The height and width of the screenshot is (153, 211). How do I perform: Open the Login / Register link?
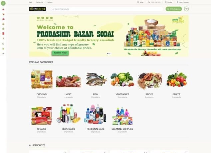[183, 2]
